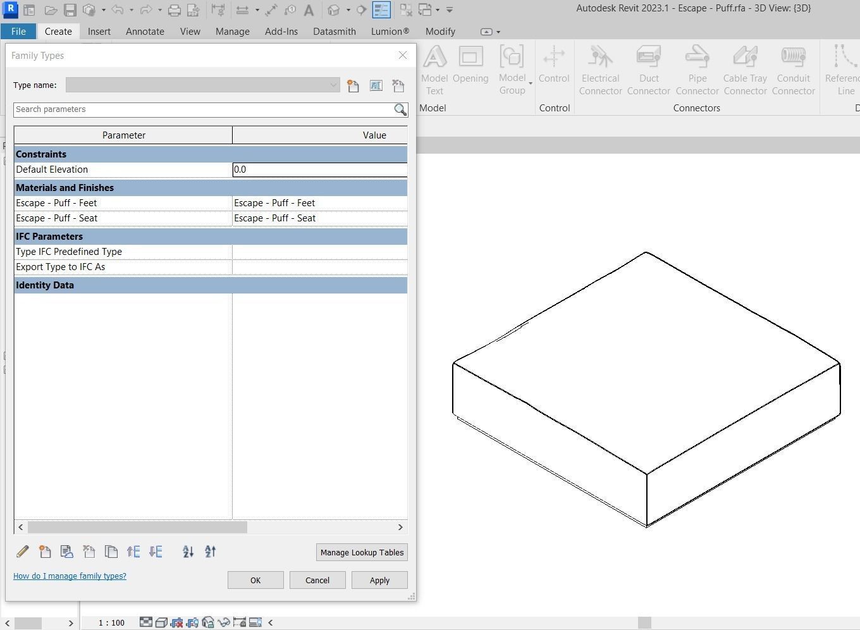Click the Pipe Connector tool
The width and height of the screenshot is (860, 630).
pyautogui.click(x=697, y=70)
